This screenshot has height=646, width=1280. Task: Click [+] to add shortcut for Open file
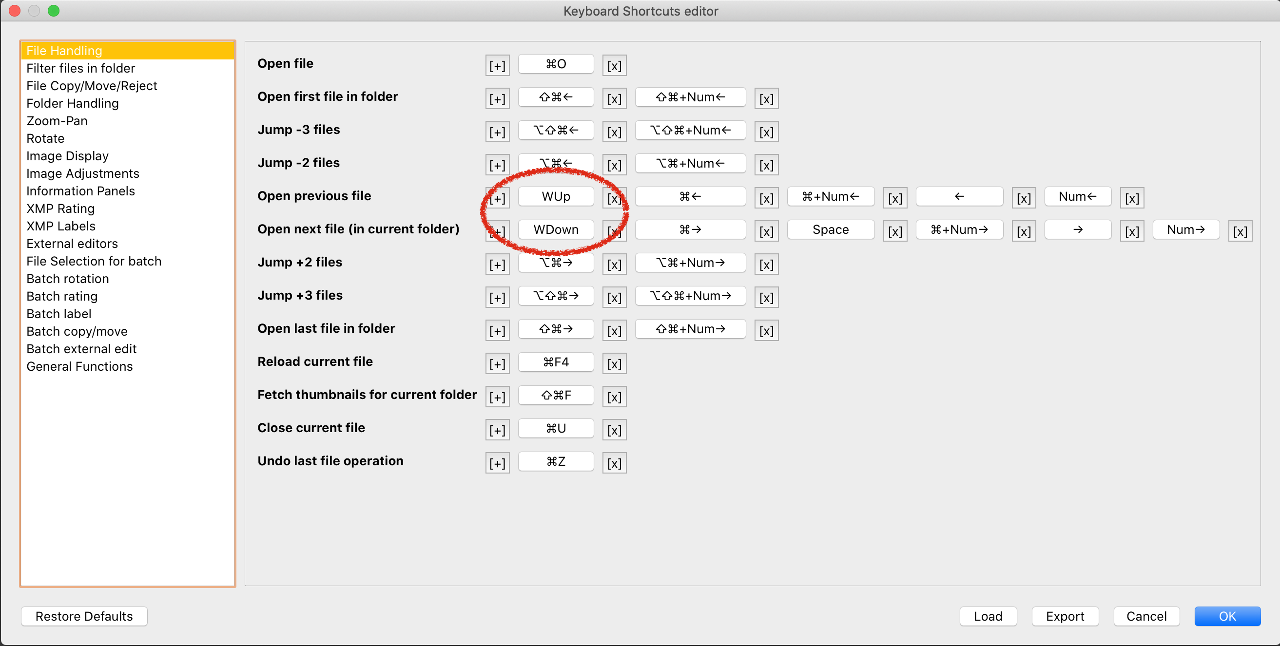click(x=497, y=66)
